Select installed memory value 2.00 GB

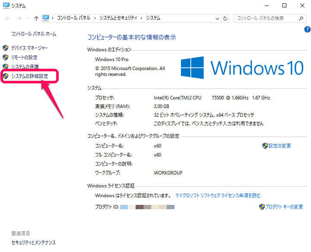162,106
